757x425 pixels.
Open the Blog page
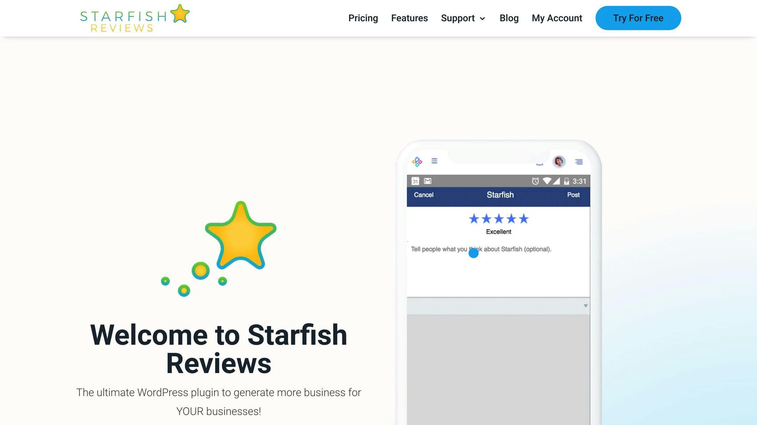coord(509,18)
